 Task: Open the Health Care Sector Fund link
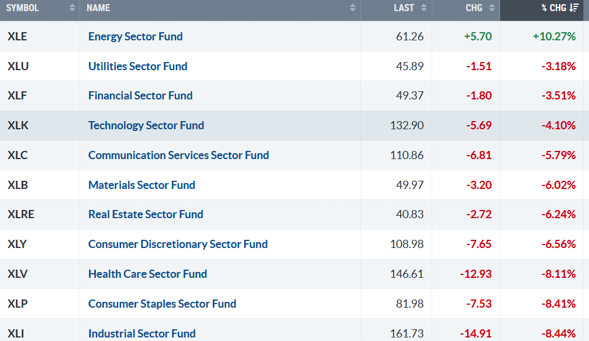(x=147, y=274)
